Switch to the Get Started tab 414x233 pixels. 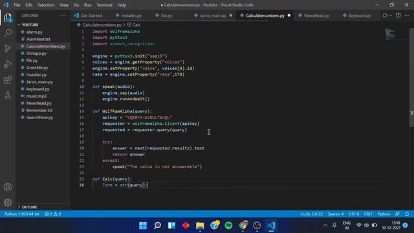point(91,16)
